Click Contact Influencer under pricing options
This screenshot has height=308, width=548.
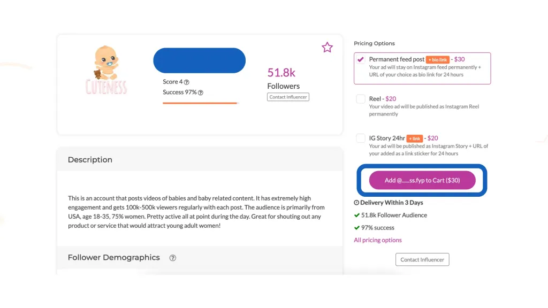coord(422,259)
